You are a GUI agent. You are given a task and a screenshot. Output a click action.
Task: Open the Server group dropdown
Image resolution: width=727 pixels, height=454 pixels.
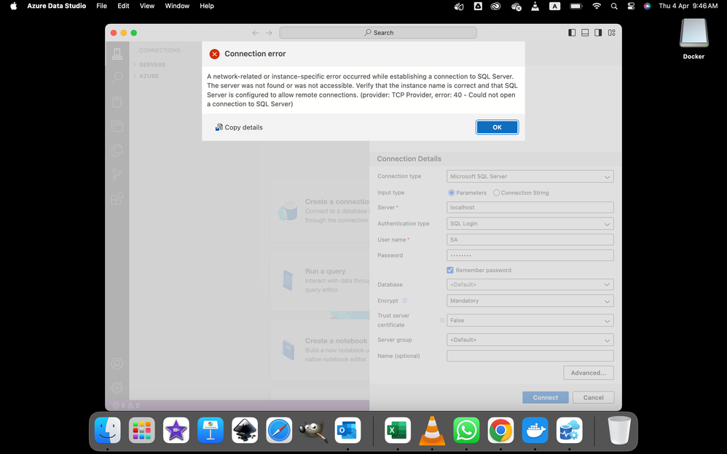click(530, 340)
